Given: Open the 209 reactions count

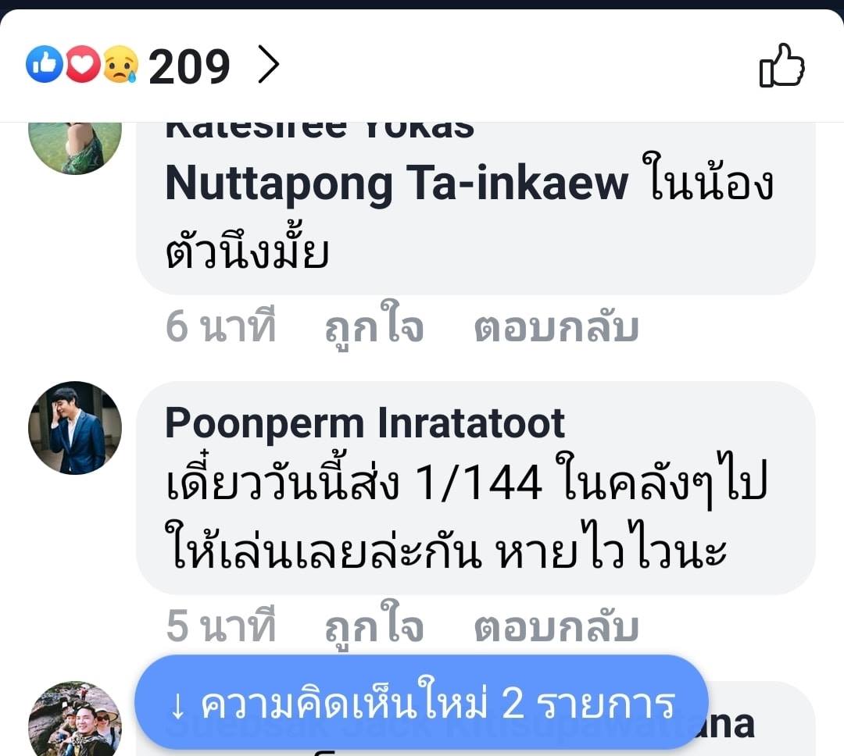Looking at the screenshot, I should 189,66.
